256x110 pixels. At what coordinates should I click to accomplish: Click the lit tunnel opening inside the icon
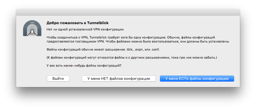coord(32,31)
